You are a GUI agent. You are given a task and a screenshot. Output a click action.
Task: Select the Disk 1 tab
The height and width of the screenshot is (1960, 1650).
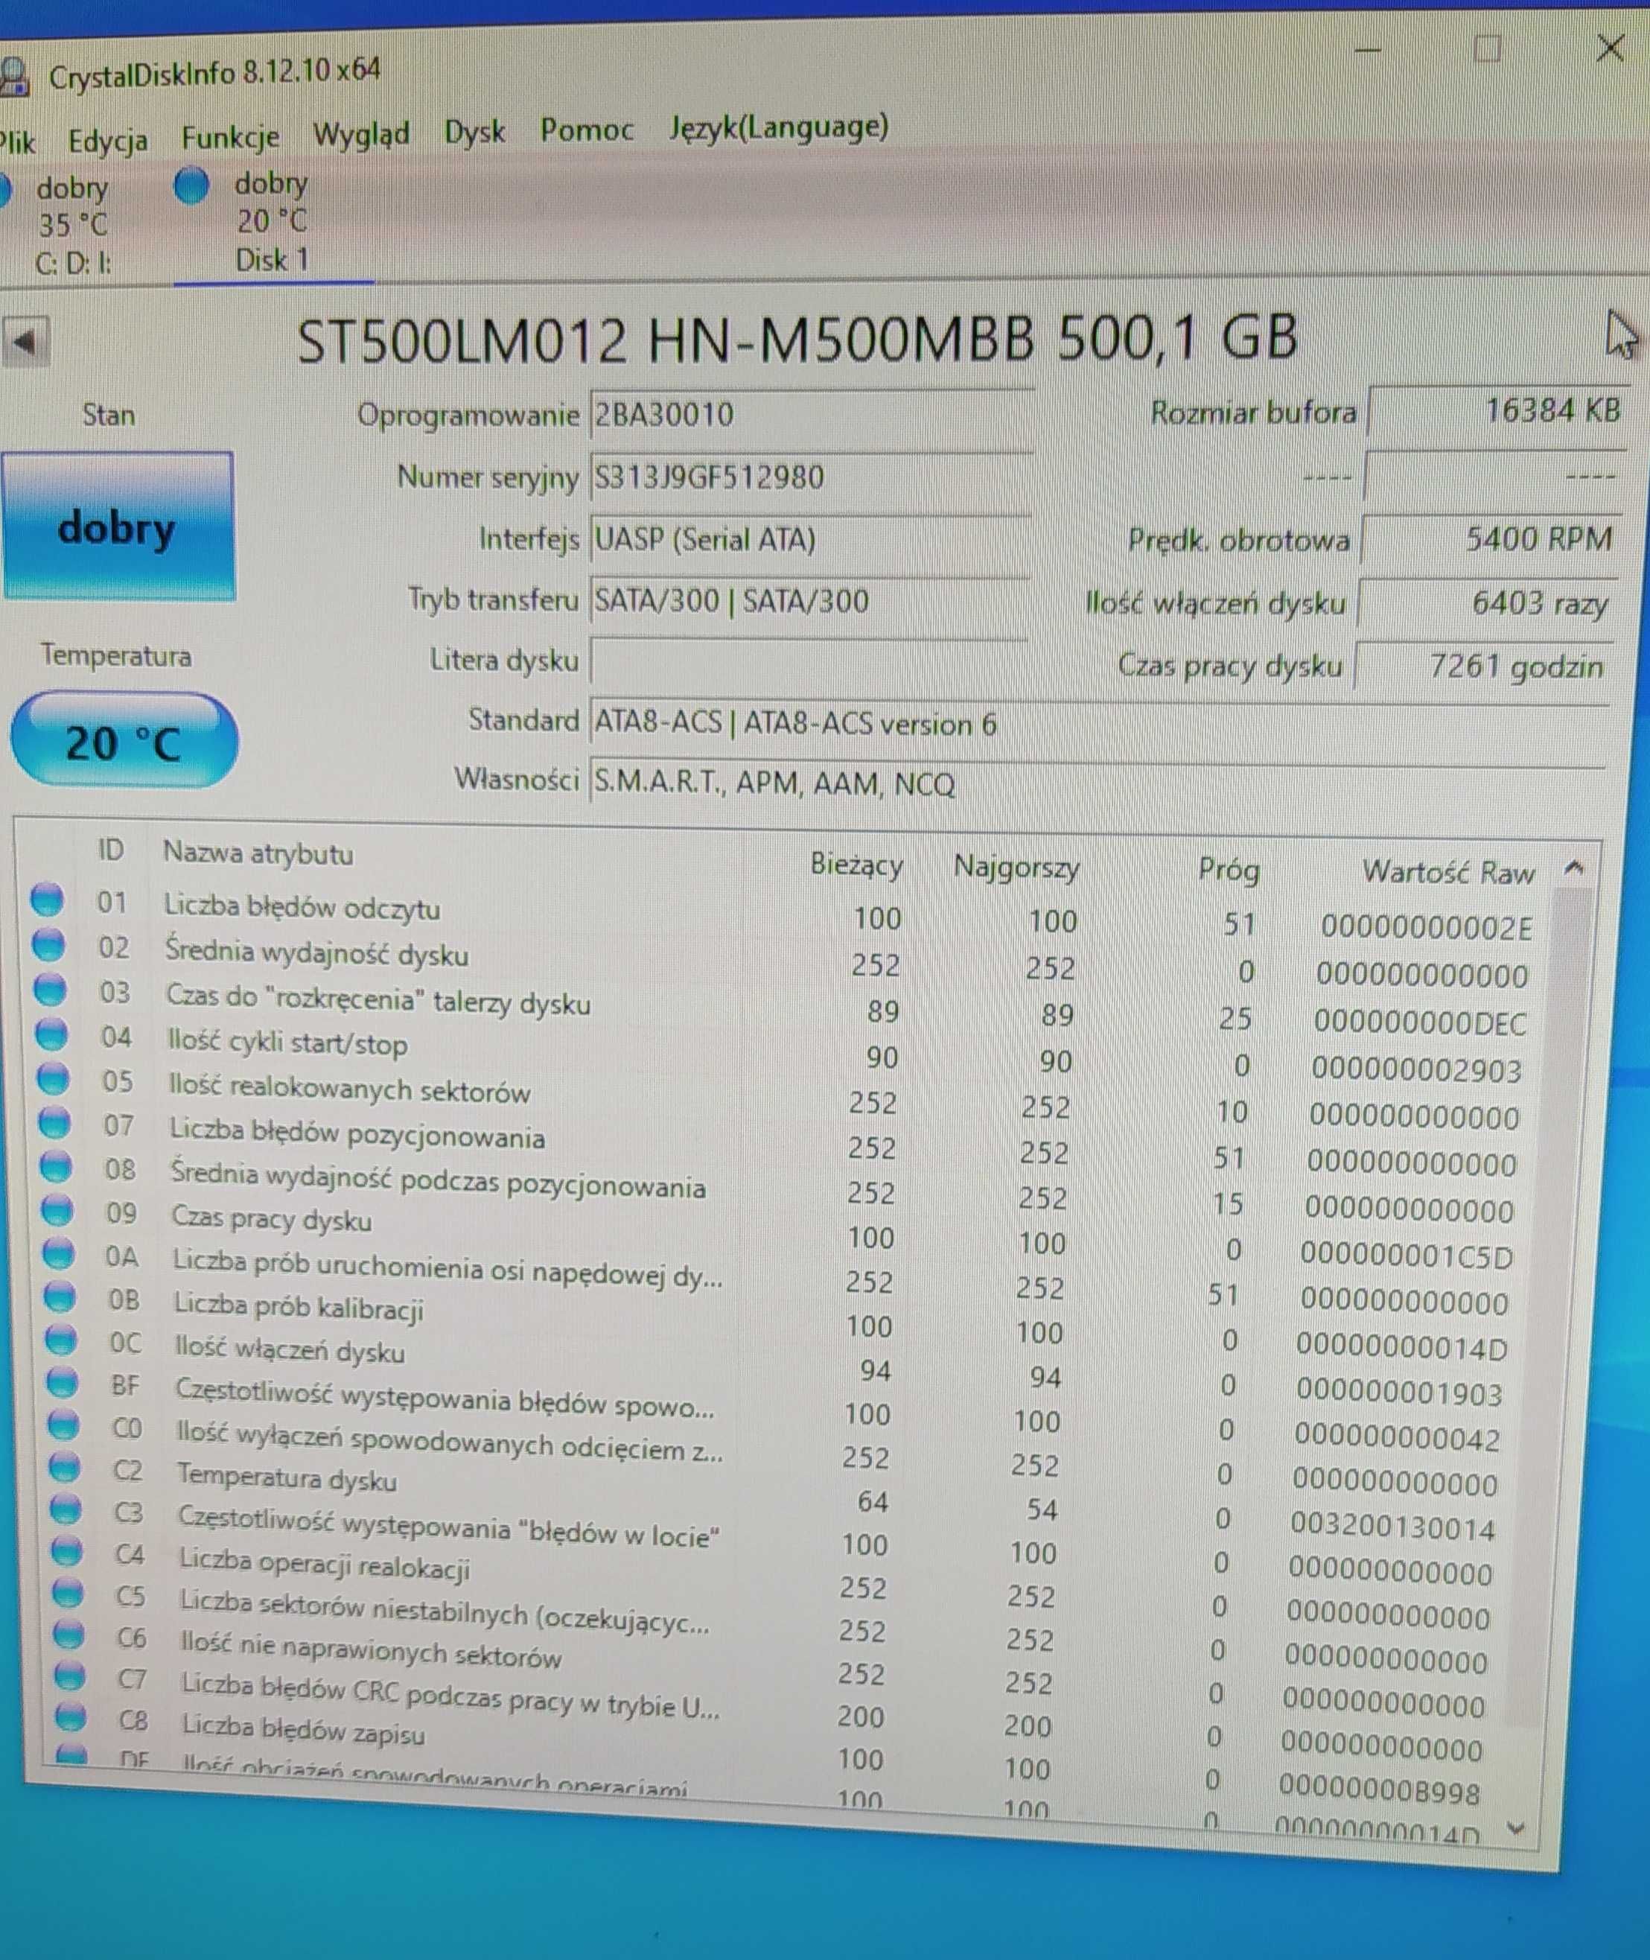271,223
